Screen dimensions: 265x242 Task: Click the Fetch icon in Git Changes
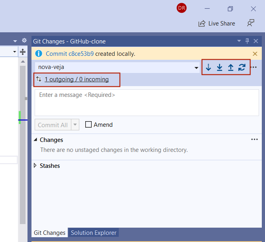pyautogui.click(x=208, y=67)
